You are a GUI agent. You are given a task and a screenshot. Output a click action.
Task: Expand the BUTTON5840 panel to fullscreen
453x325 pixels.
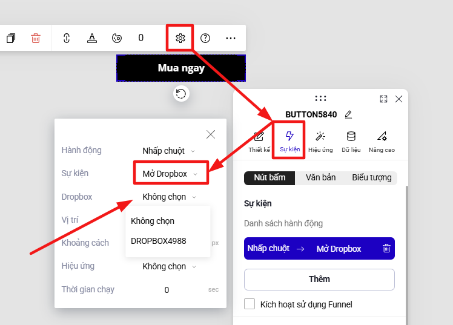point(383,99)
